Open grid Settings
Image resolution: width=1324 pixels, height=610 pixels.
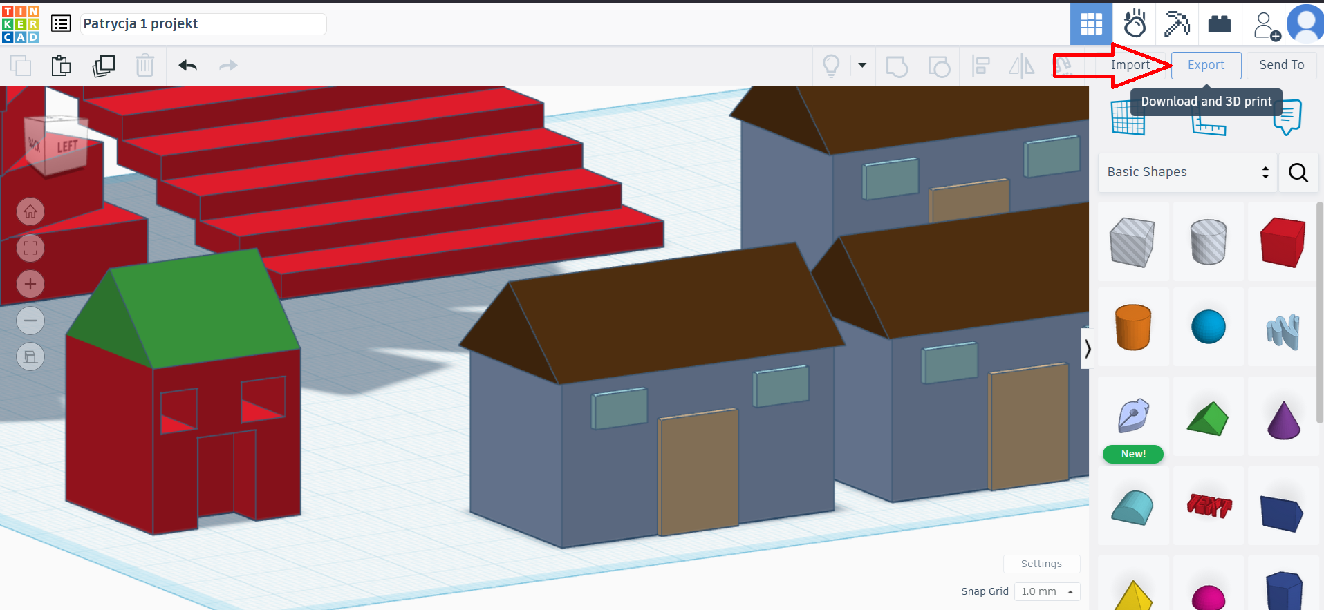(x=1041, y=564)
